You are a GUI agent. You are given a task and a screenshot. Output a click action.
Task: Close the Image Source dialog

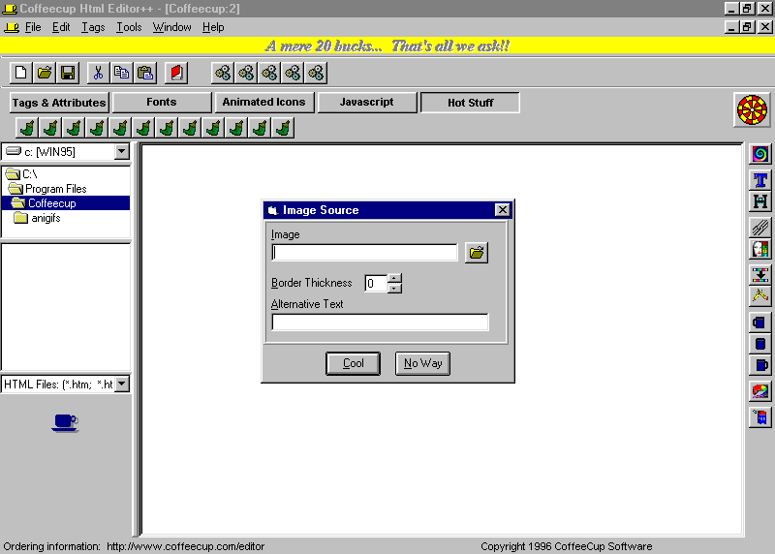pyautogui.click(x=502, y=210)
